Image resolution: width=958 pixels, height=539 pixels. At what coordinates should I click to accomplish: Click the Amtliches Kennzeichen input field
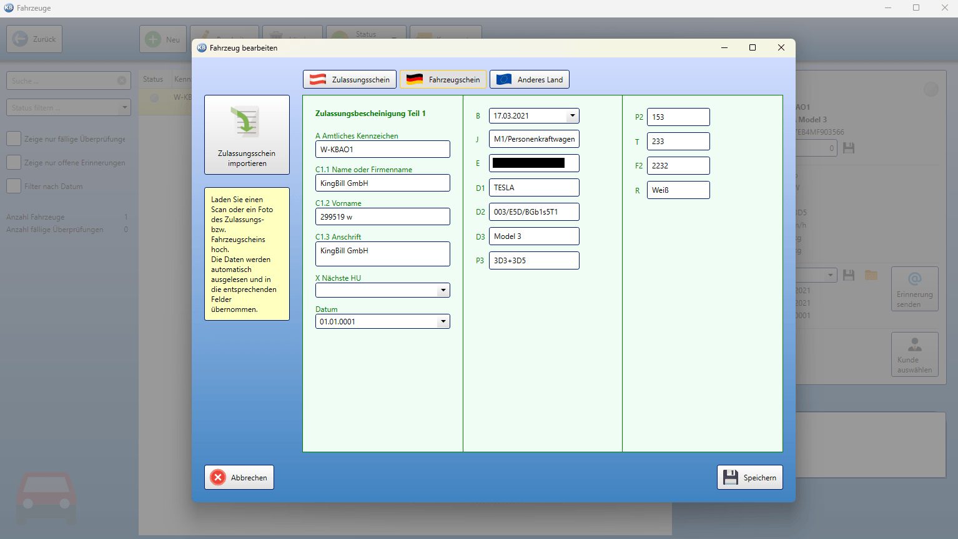click(383, 149)
